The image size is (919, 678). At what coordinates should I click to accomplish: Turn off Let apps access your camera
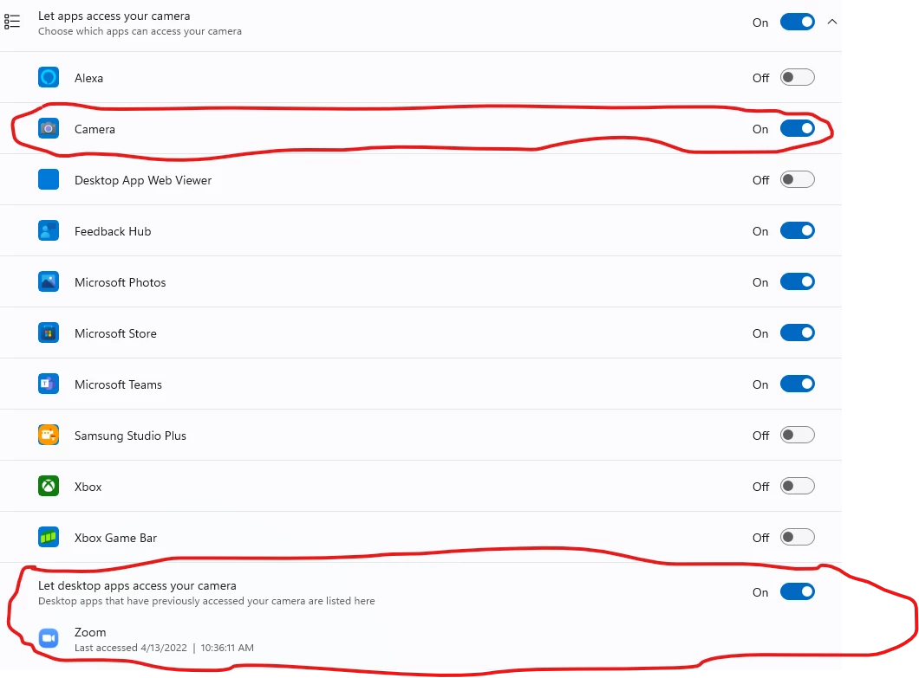click(x=797, y=23)
